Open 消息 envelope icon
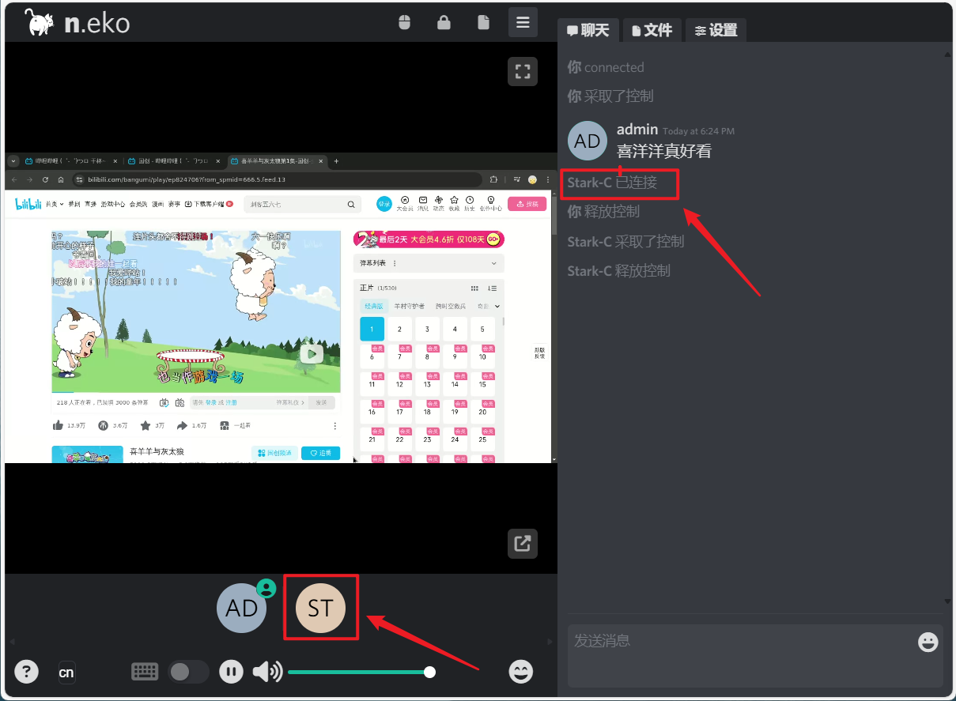Screen dimensions: 956x701 (423, 203)
